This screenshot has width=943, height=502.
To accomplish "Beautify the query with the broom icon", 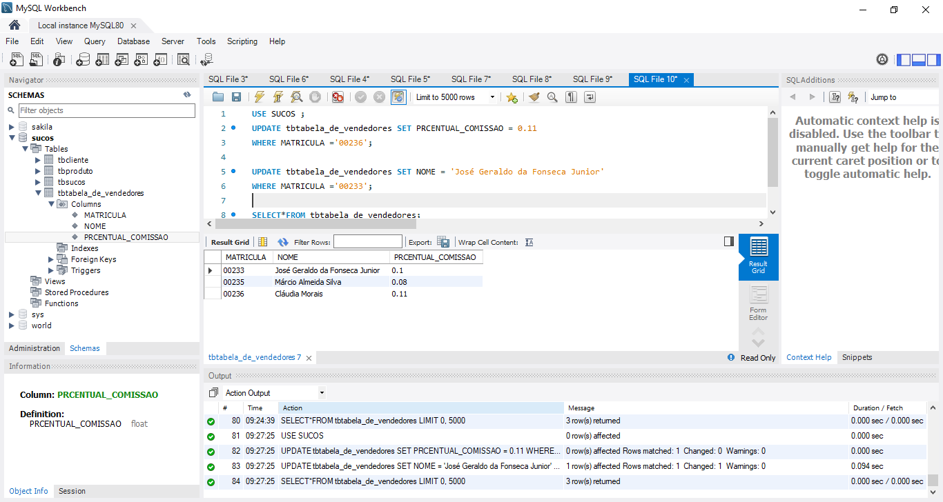I will (534, 97).
